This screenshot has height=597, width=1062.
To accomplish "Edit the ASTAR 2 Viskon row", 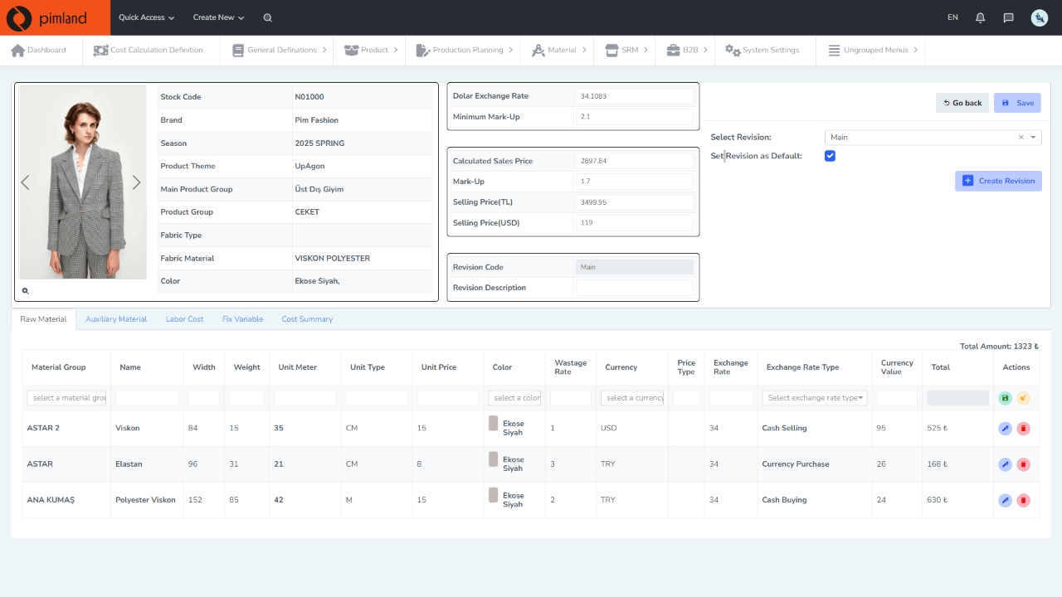I will (1005, 429).
